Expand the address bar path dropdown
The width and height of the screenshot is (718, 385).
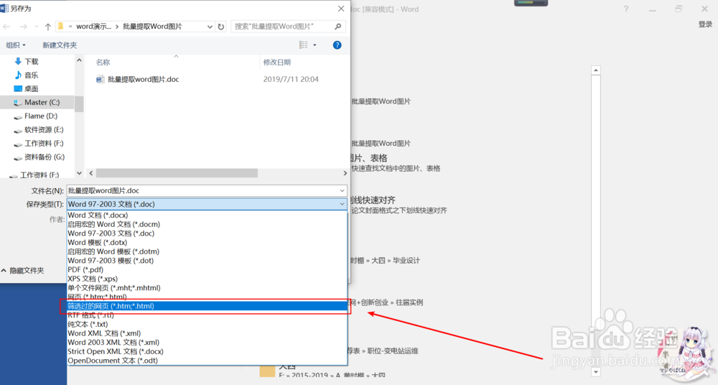pyautogui.click(x=210, y=27)
